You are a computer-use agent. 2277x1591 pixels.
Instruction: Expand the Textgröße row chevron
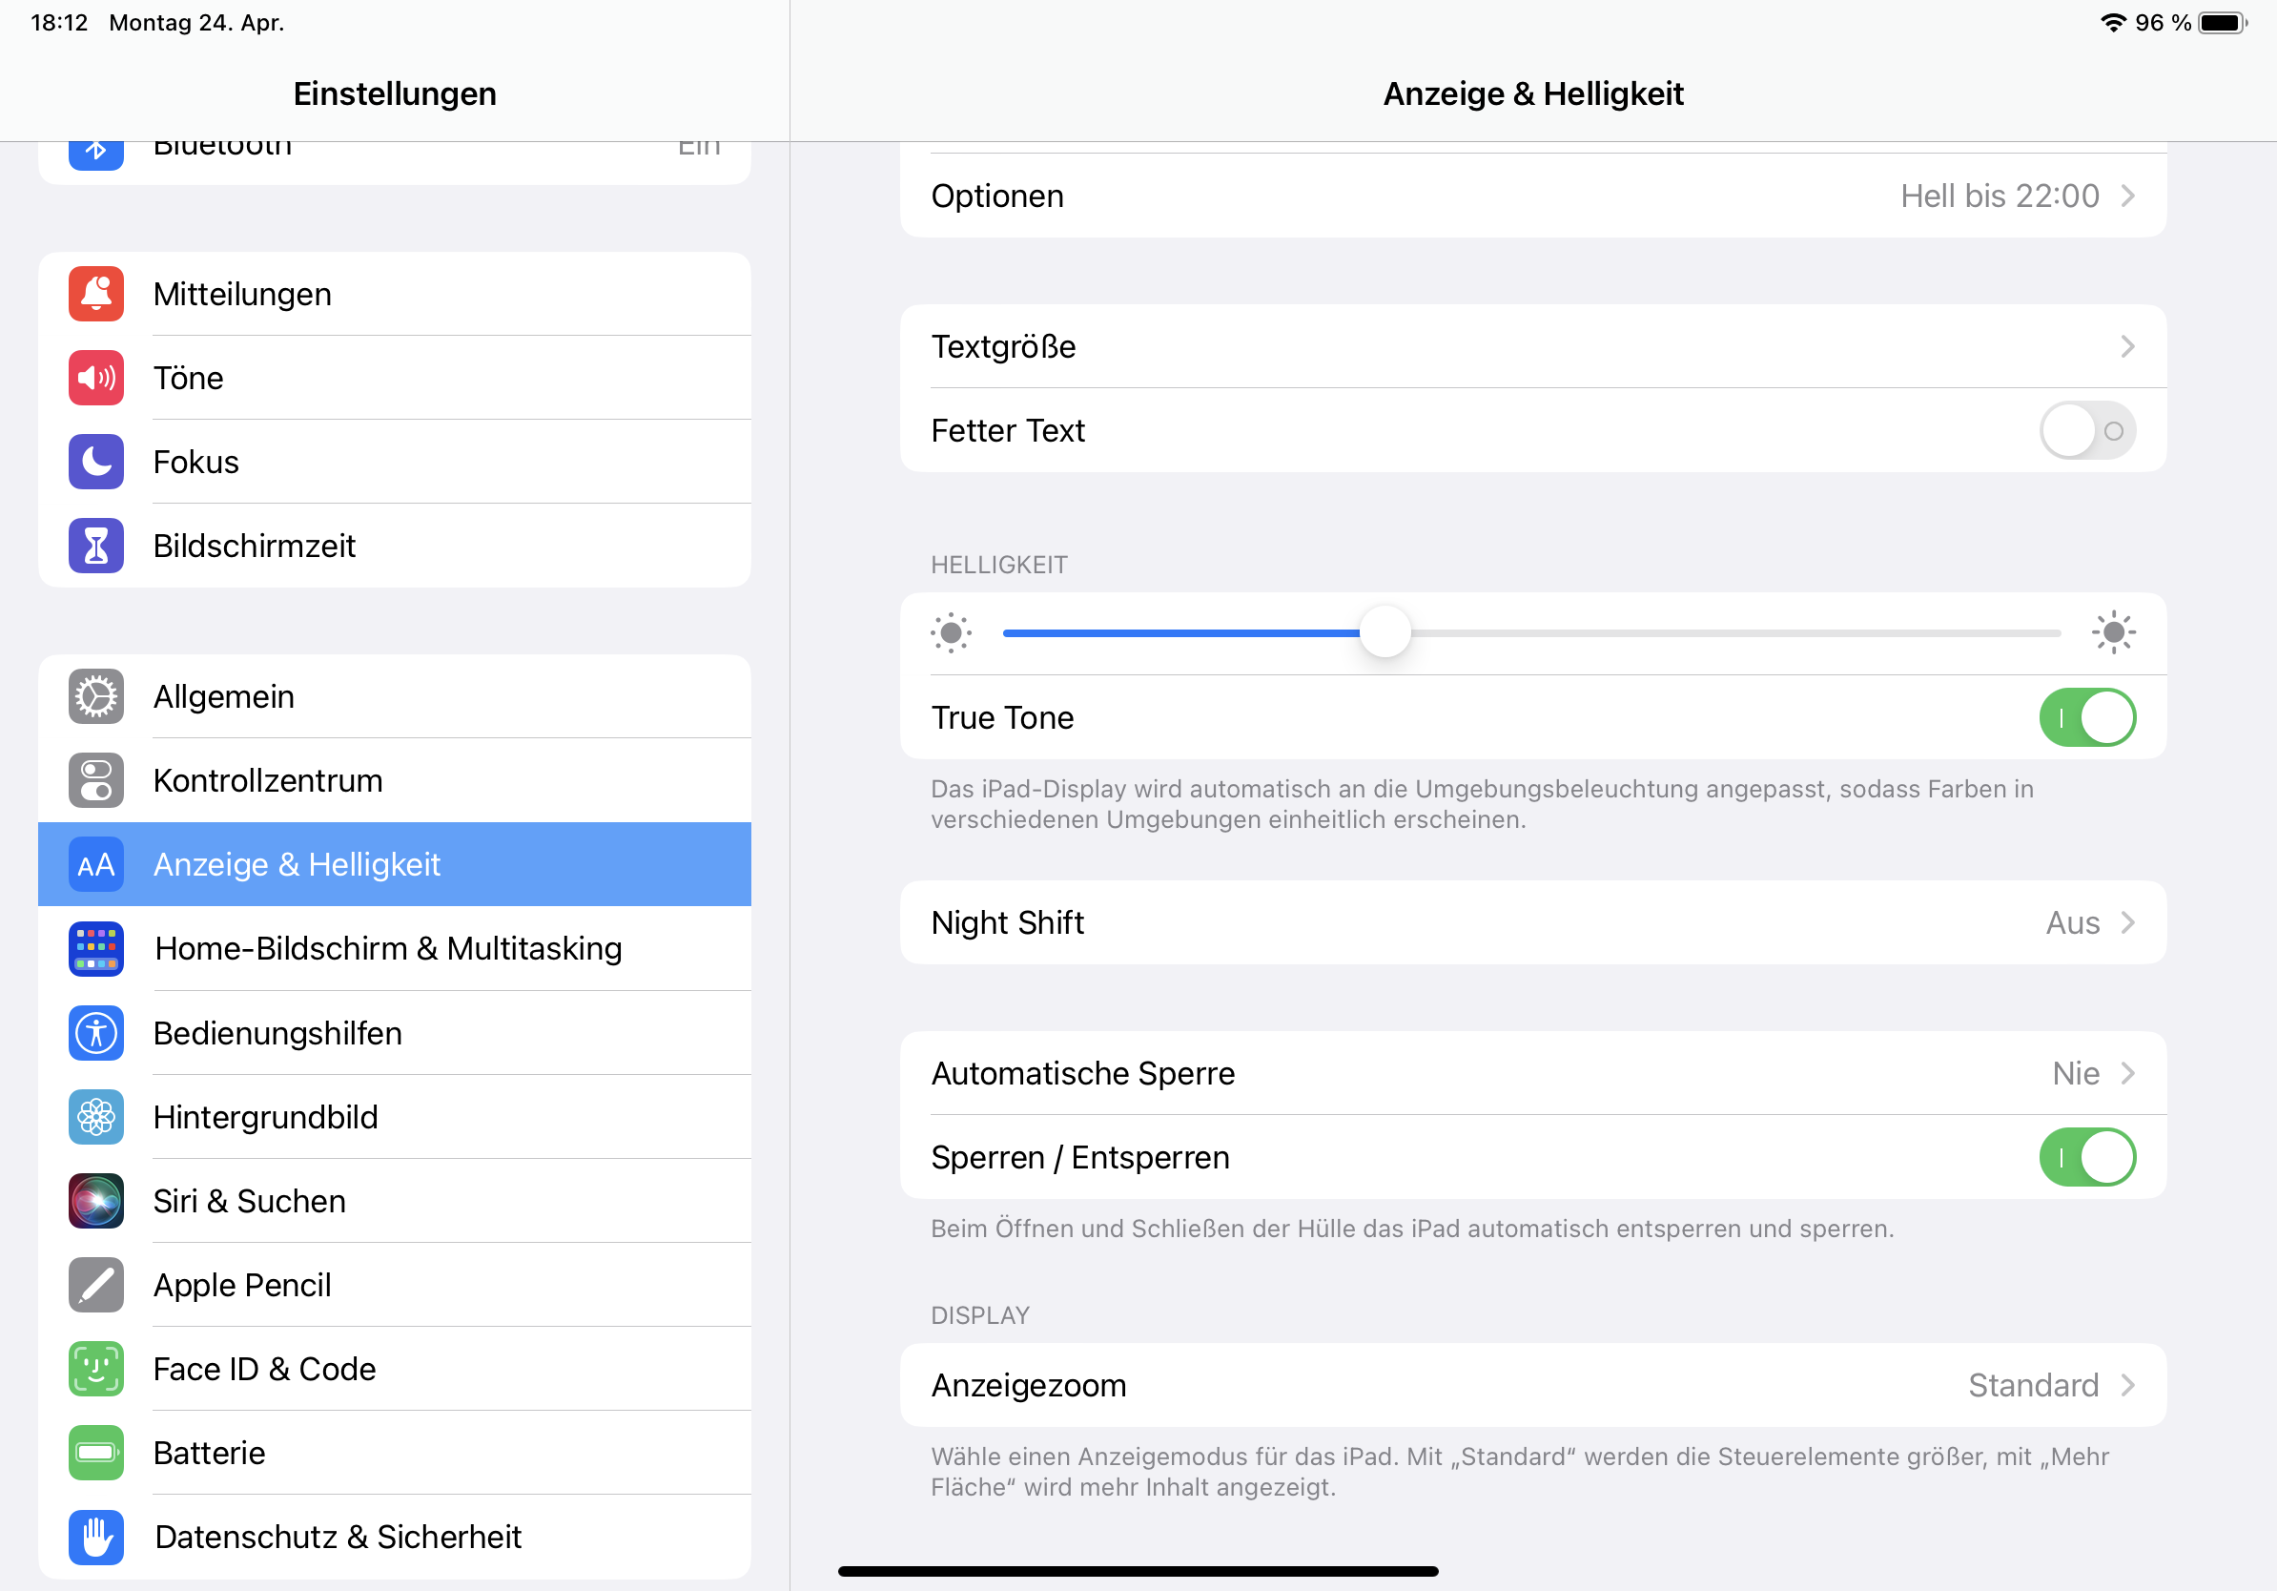[2126, 346]
